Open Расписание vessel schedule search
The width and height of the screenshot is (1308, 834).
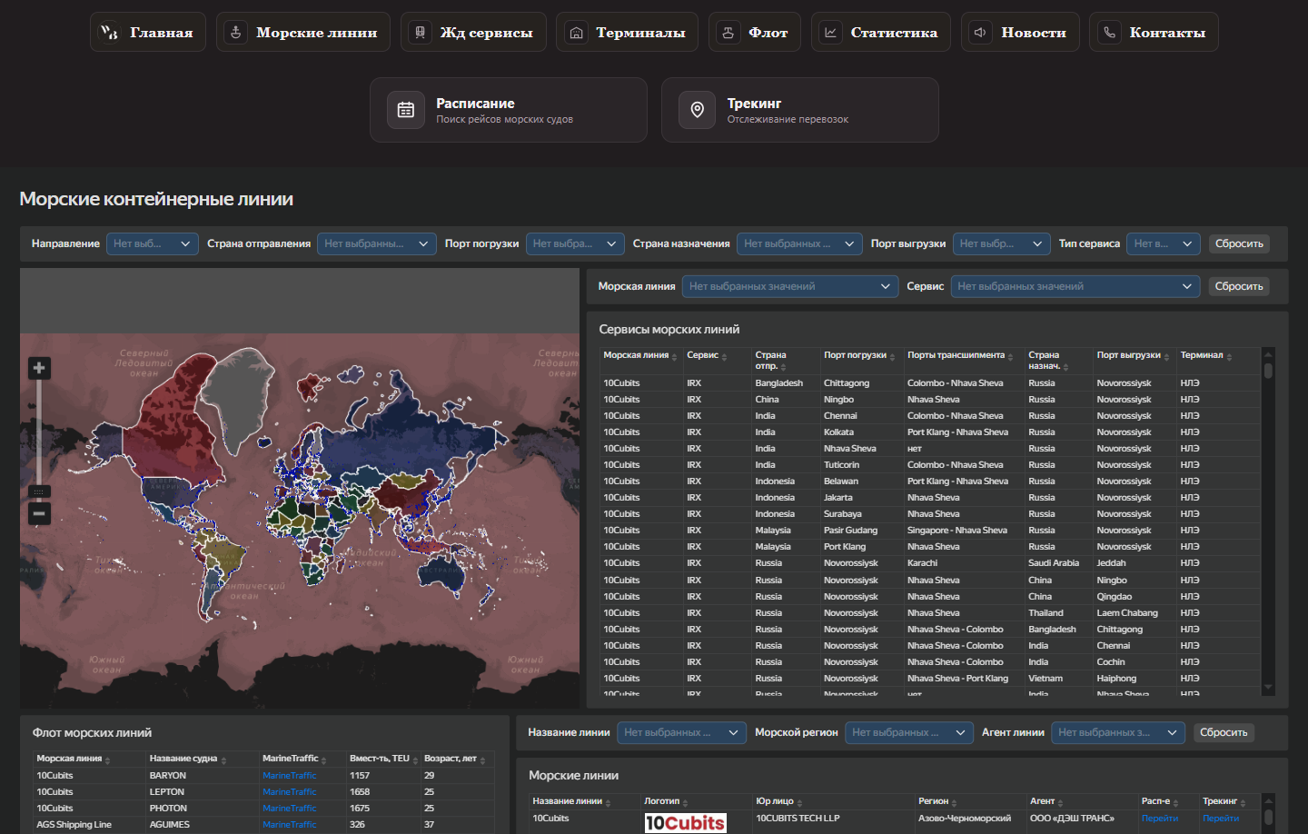(509, 110)
